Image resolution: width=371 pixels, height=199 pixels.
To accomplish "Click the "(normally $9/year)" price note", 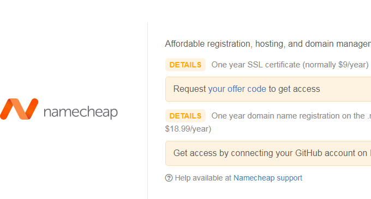I will pos(336,65).
